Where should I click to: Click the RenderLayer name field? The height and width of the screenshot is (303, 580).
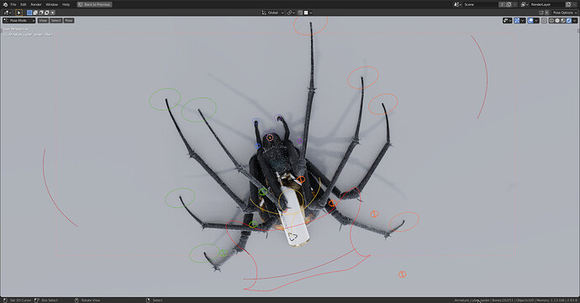(548, 4)
